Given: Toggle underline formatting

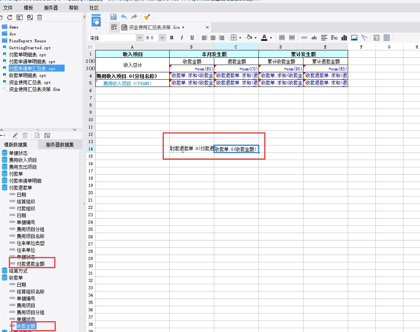Looking at the screenshot, I should [192, 38].
